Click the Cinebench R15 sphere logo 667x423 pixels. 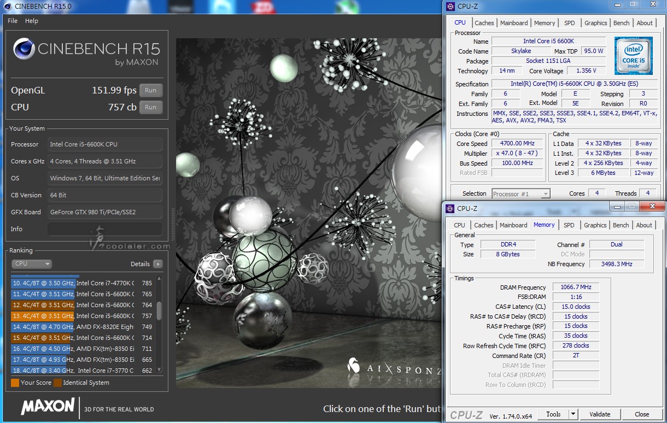click(24, 49)
